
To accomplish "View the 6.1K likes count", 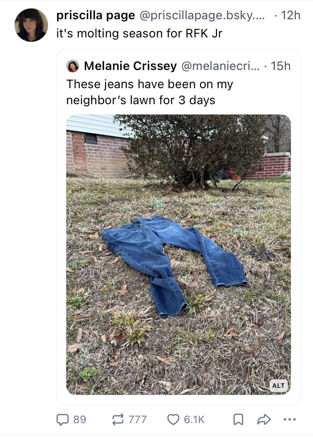I will pyautogui.click(x=194, y=419).
